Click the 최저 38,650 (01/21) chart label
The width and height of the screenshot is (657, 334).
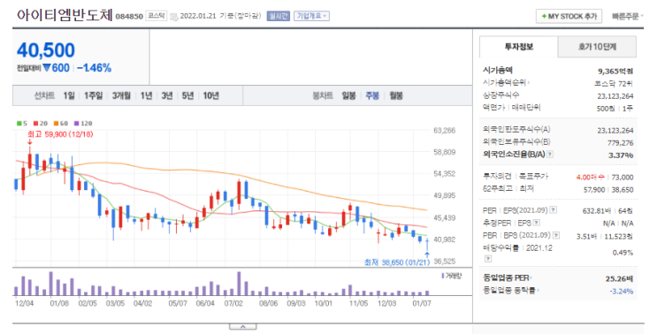coord(397,262)
